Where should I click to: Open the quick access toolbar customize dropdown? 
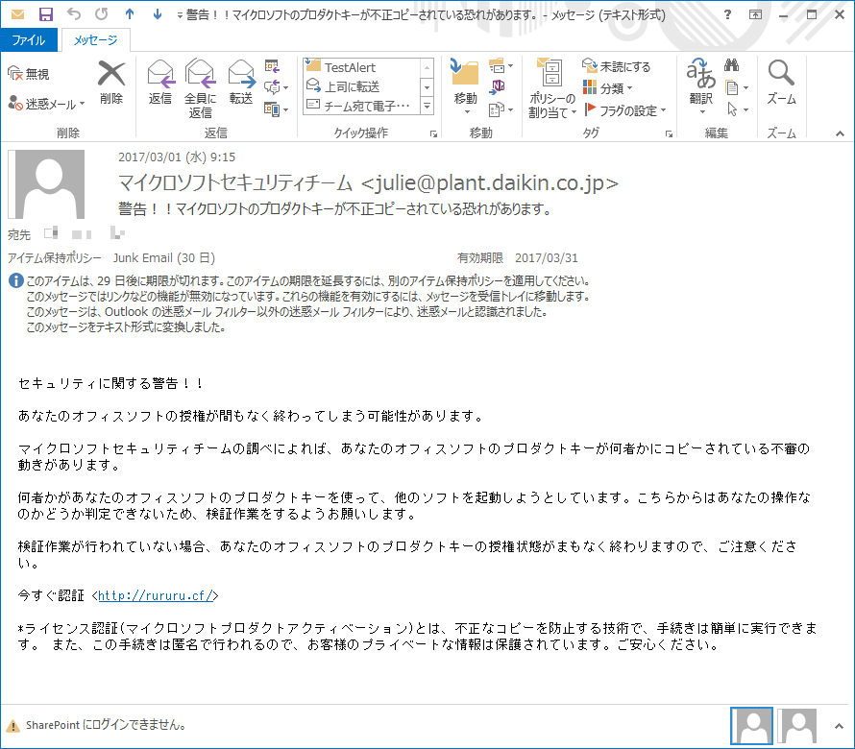coord(180,15)
